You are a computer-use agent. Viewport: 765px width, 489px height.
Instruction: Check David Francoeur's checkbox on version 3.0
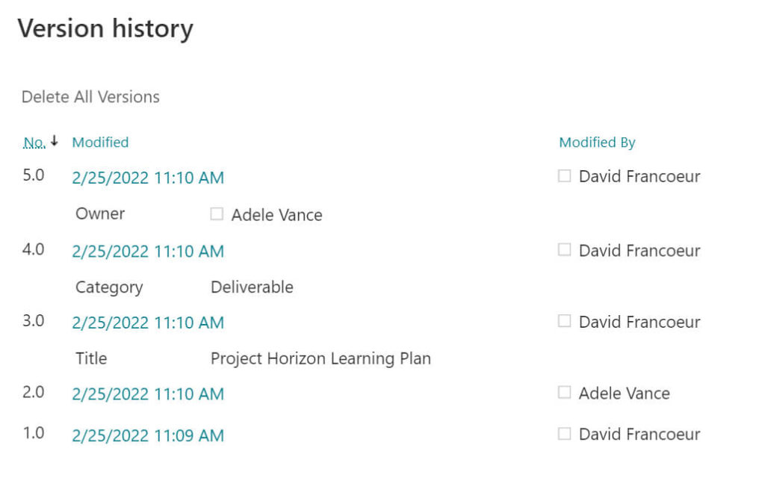click(x=565, y=322)
